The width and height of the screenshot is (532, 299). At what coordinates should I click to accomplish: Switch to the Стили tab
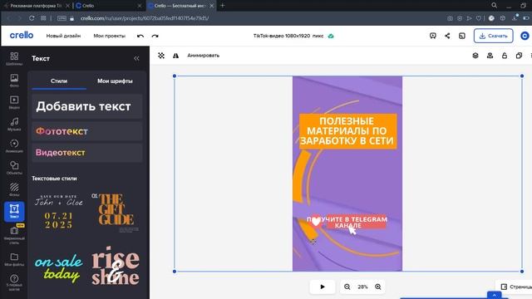point(59,81)
